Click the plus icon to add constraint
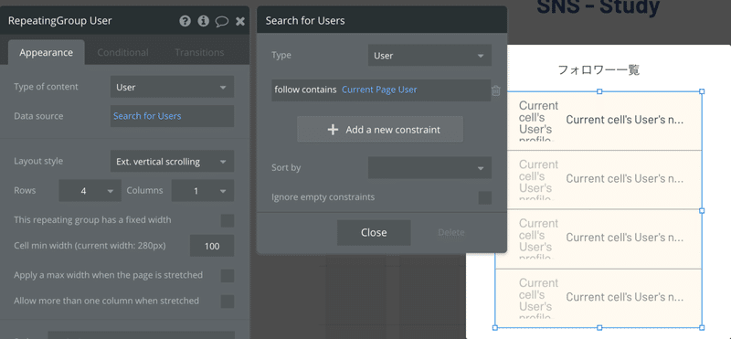This screenshot has height=339, width=731. click(333, 130)
